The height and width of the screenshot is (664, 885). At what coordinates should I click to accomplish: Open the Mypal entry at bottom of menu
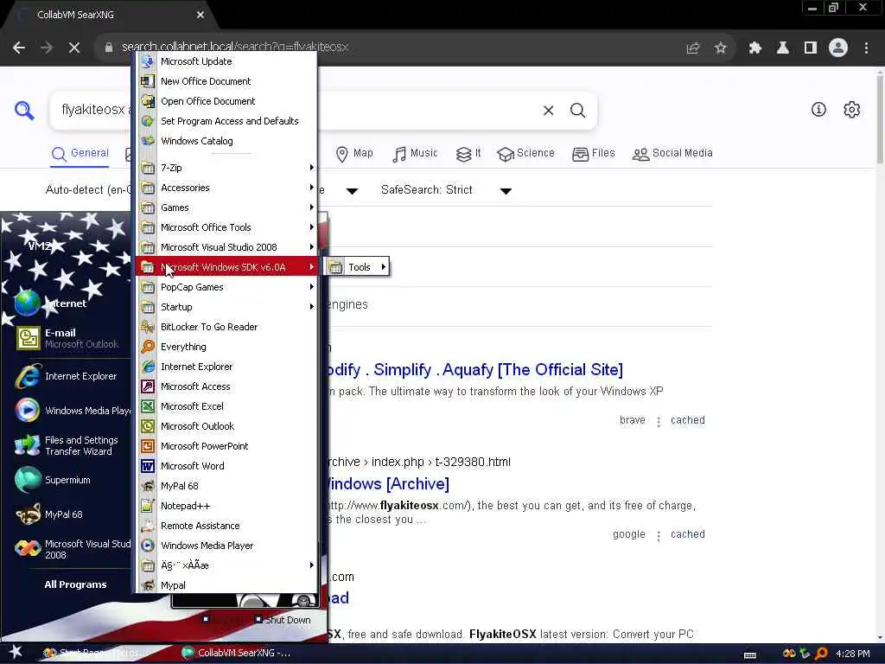click(226, 585)
